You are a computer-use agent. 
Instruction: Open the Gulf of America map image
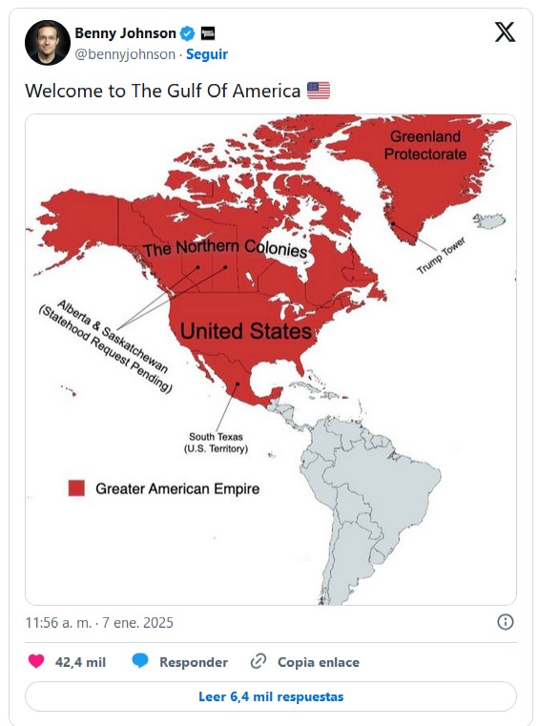click(x=271, y=360)
